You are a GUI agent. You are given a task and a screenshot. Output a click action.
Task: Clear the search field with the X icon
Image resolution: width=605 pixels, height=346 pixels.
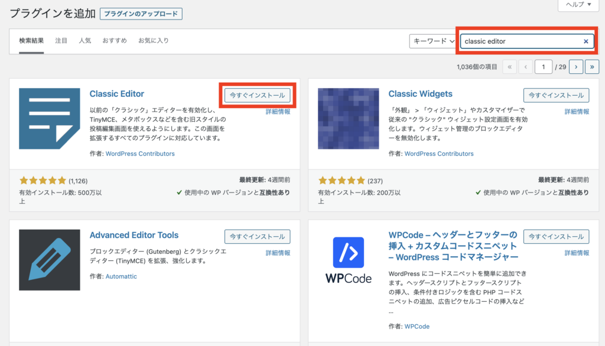(586, 41)
